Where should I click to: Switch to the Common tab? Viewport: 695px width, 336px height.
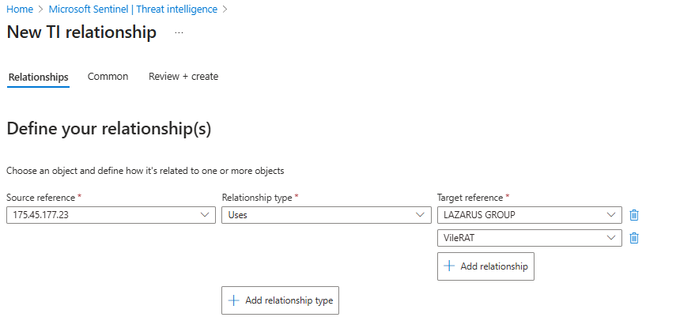pyautogui.click(x=108, y=77)
